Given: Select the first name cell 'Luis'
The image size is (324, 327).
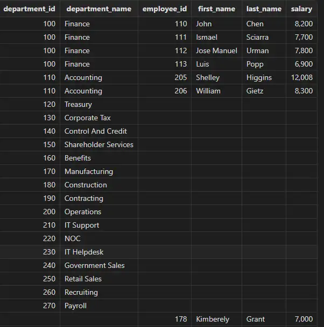Looking at the screenshot, I should coord(216,64).
